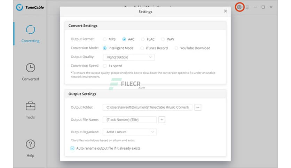Choose YouTube Download conversion mode
The height and width of the screenshot is (168, 291).
click(176, 48)
